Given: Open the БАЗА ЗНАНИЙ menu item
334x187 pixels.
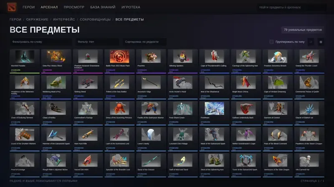Looking at the screenshot, I should pos(103,7).
